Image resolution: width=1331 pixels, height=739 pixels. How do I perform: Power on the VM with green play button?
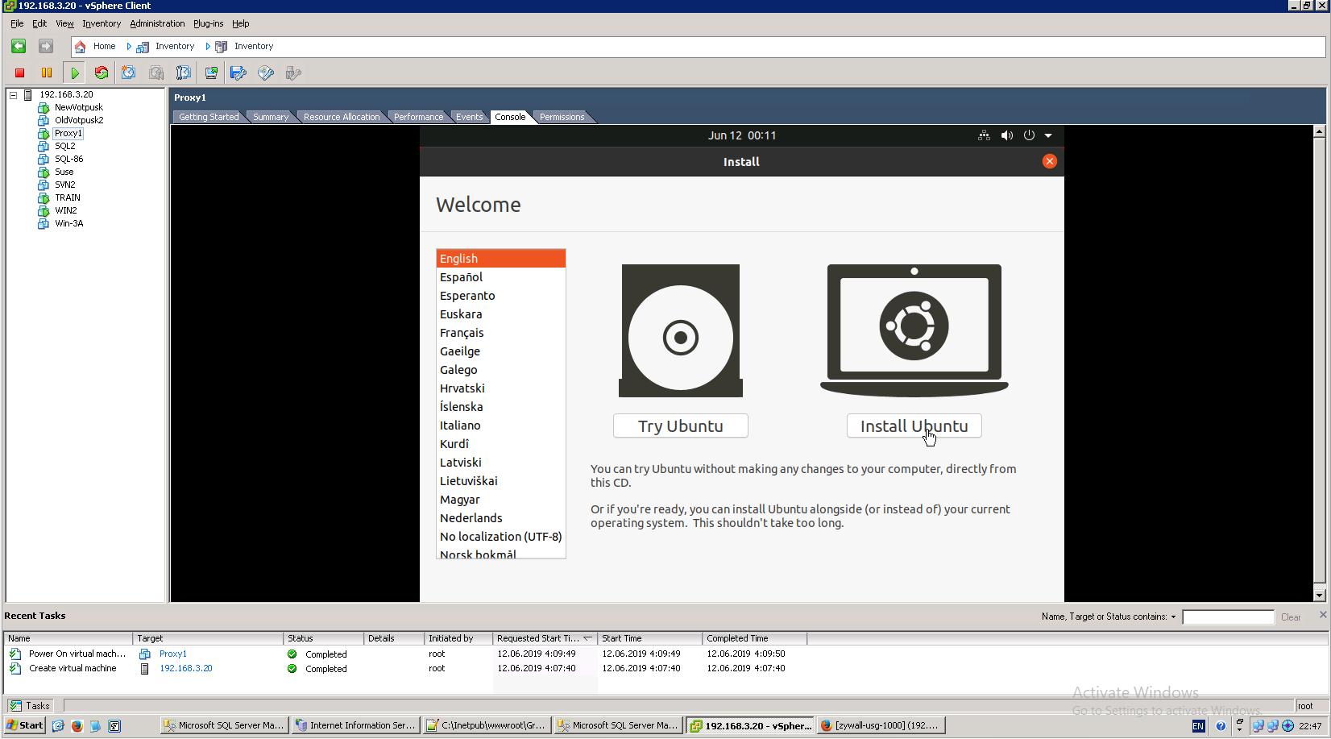(x=74, y=73)
